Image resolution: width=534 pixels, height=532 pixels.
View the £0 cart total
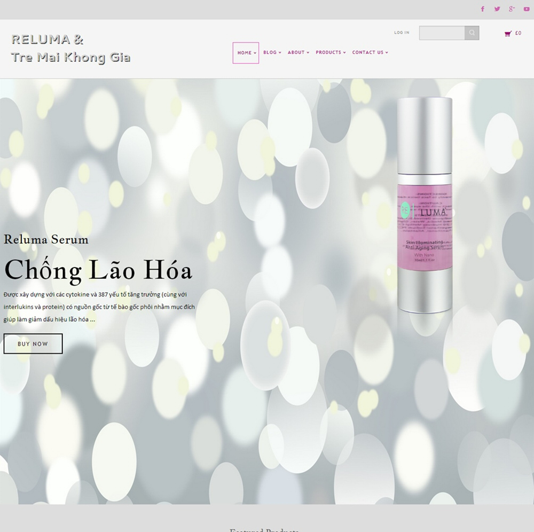(x=518, y=33)
